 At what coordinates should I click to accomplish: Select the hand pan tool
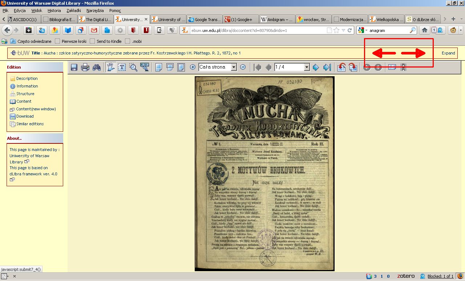[111, 67]
